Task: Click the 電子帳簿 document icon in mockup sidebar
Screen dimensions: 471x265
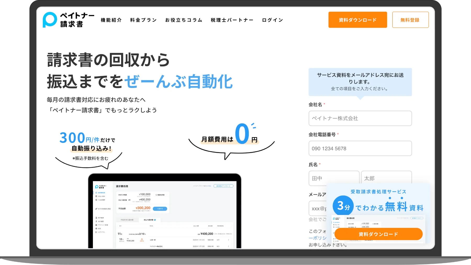Action: click(x=96, y=218)
